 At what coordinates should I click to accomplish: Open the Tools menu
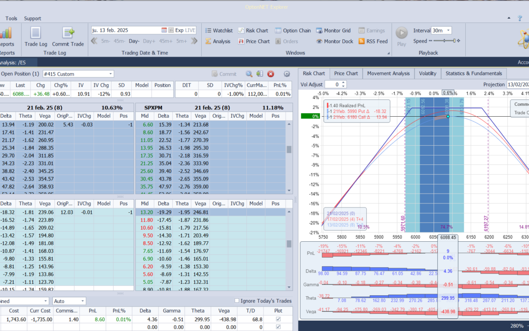[11, 19]
